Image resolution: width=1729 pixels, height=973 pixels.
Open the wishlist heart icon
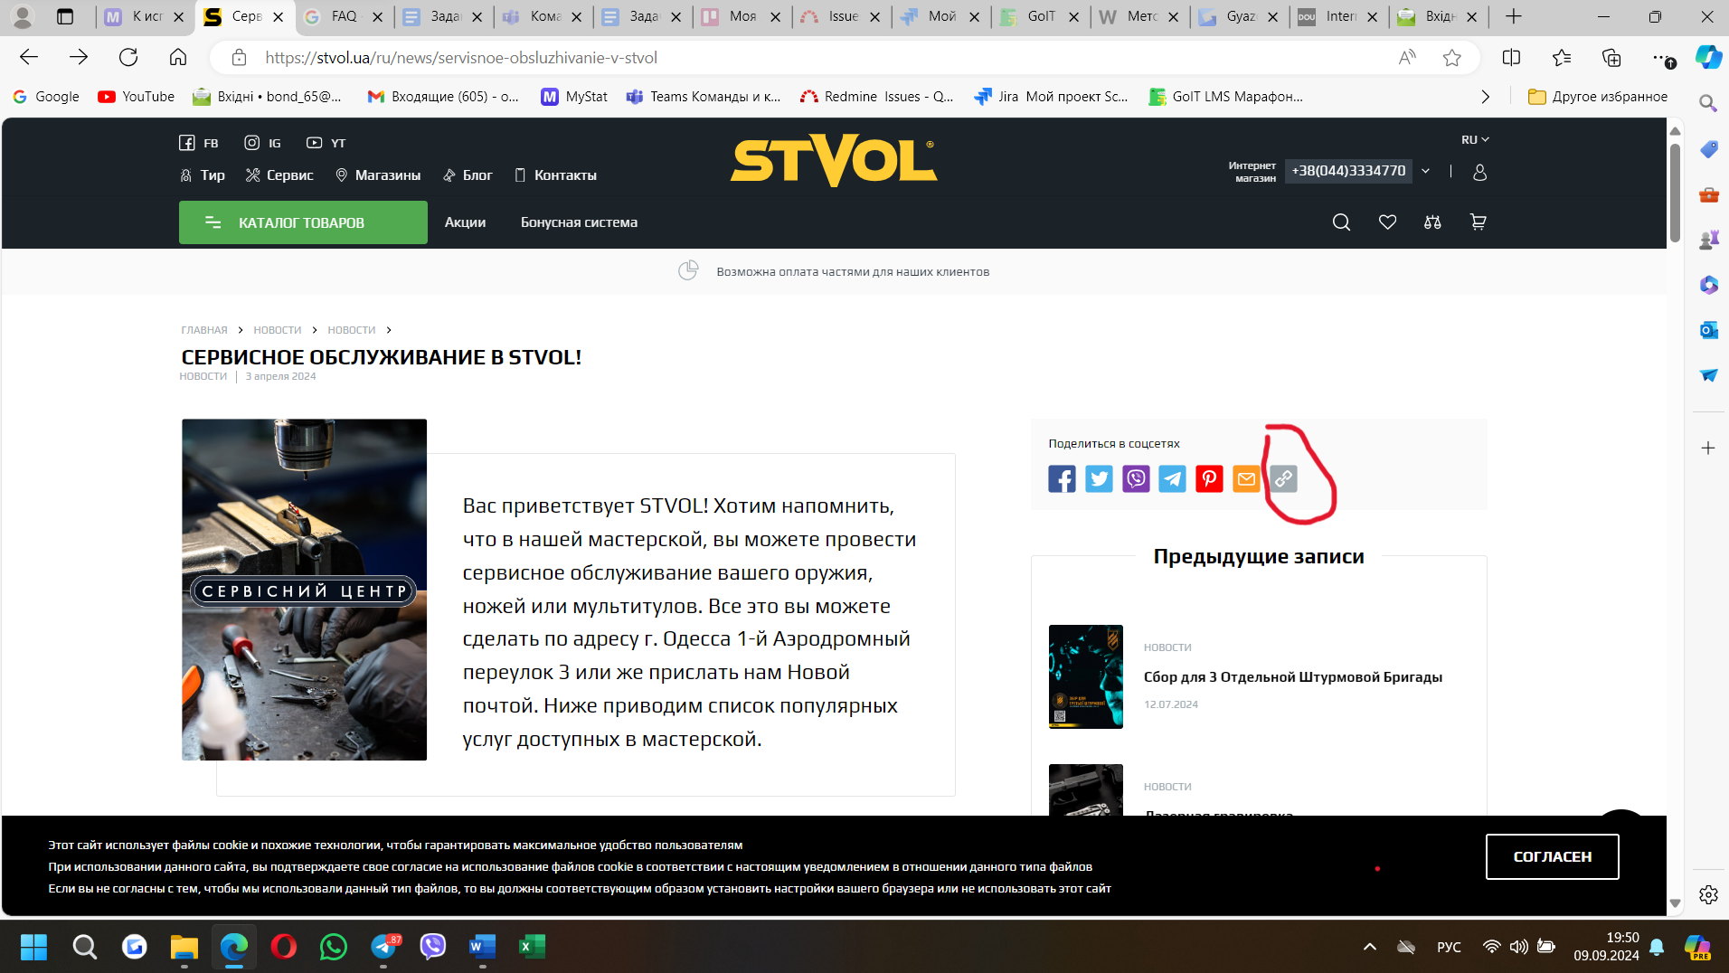coord(1387,222)
